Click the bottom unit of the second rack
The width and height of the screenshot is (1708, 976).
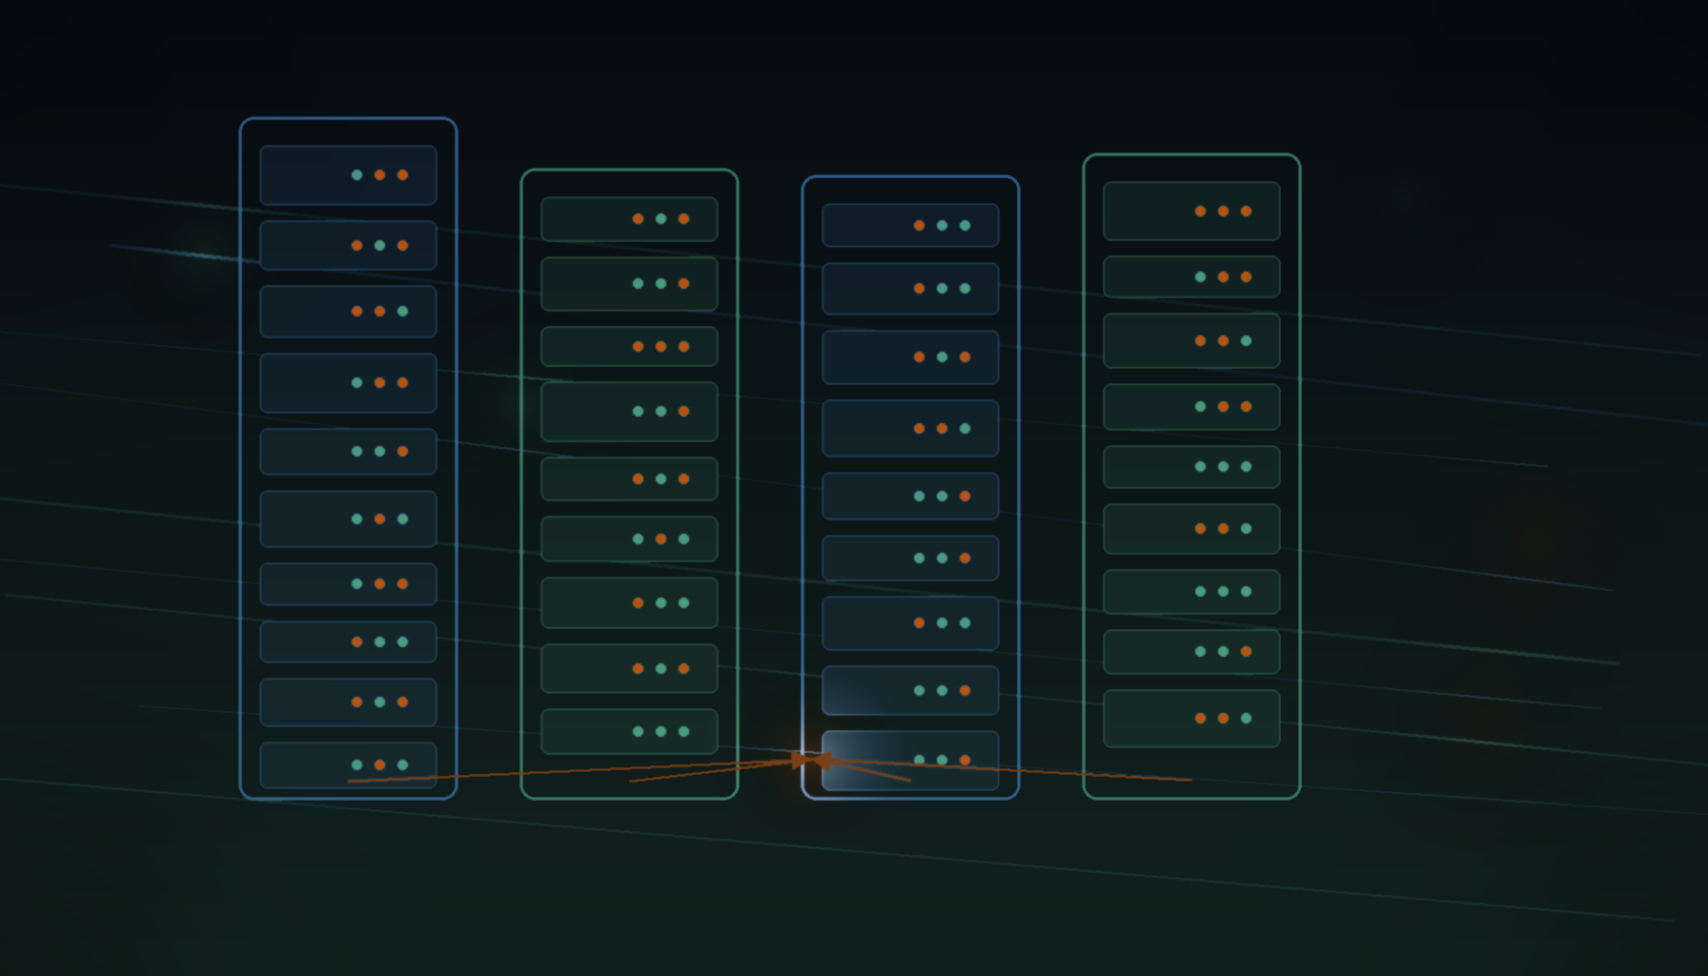pyautogui.click(x=629, y=732)
